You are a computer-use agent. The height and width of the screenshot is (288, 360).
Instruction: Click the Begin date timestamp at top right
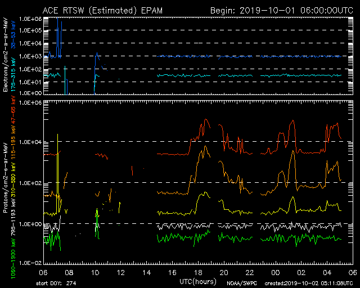coord(282,10)
